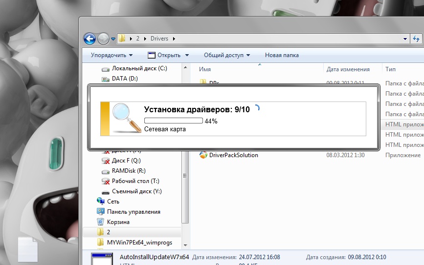Open the recent locations dropdown arrow

point(113,39)
